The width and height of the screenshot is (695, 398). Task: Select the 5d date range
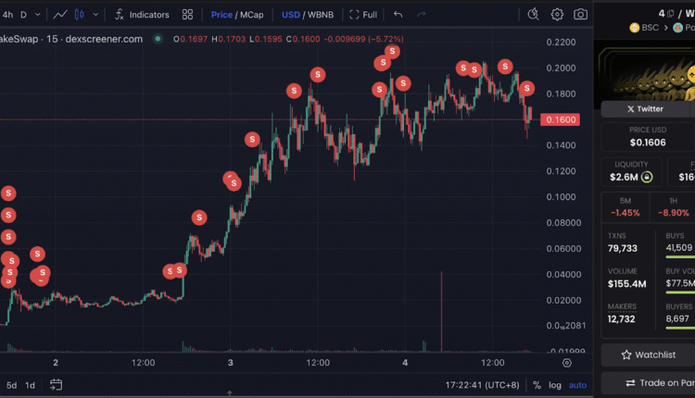click(x=12, y=385)
